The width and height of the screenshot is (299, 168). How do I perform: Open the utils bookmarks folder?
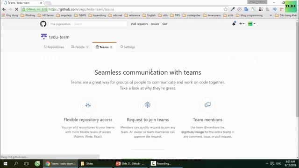tap(163, 15)
